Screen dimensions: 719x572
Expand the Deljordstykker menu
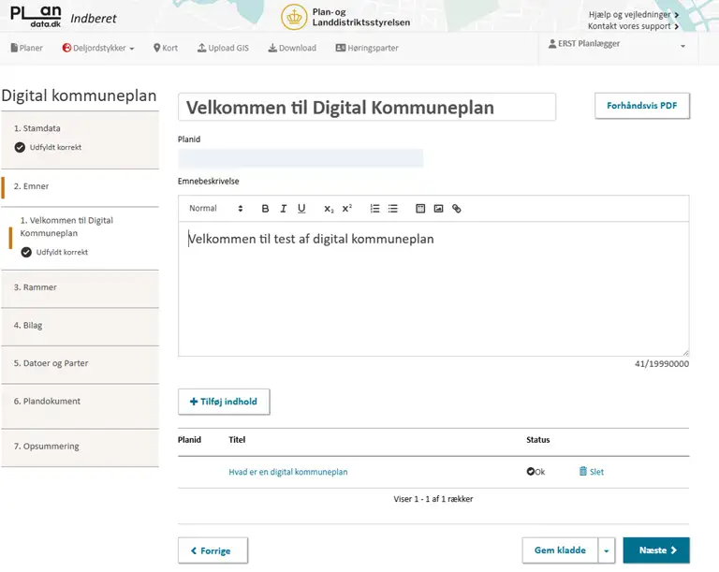click(x=98, y=48)
